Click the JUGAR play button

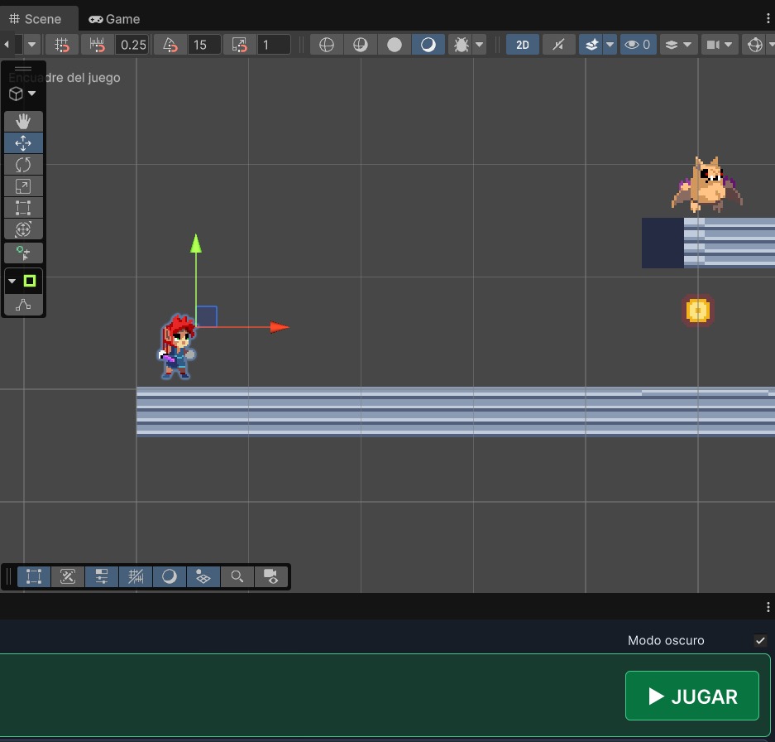coord(692,696)
